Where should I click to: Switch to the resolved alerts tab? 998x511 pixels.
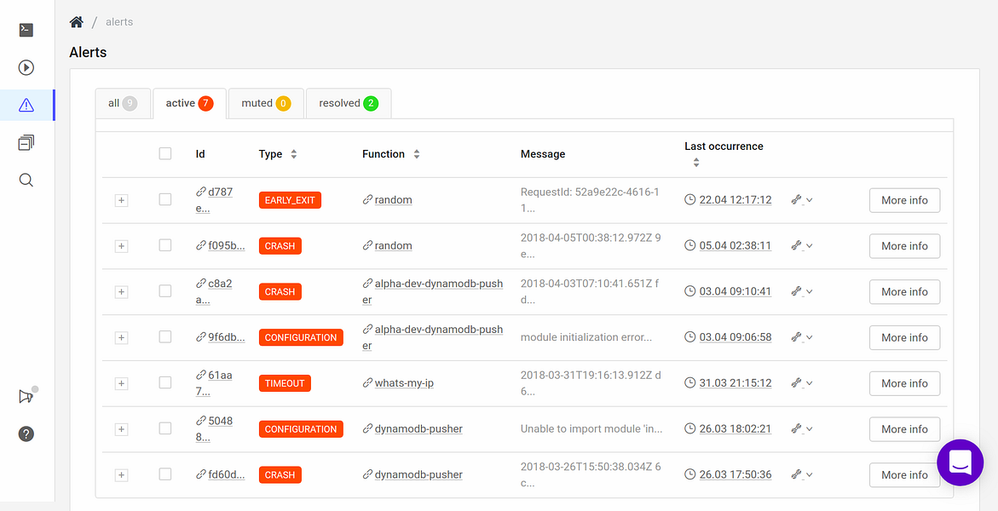349,103
